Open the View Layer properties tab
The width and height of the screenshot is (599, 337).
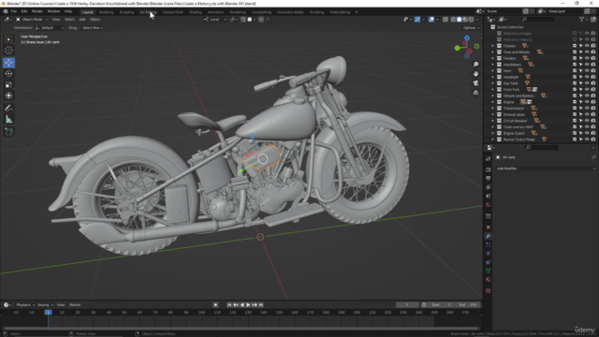[x=489, y=187]
